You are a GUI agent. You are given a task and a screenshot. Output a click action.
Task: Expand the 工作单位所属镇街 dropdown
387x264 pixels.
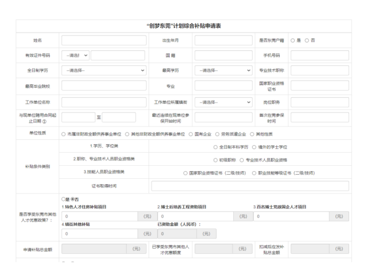coord(225,102)
